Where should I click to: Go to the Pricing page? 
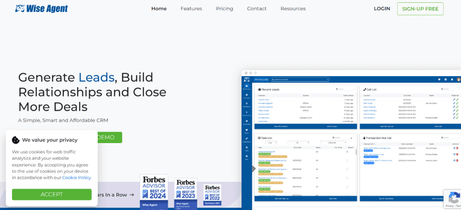[224, 9]
